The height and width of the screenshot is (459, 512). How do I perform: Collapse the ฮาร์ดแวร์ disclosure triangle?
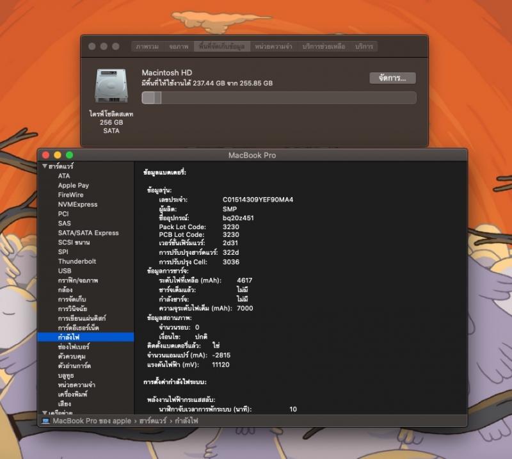click(x=44, y=166)
